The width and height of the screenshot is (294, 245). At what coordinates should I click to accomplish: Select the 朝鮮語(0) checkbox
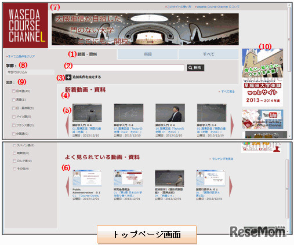(x=14, y=153)
